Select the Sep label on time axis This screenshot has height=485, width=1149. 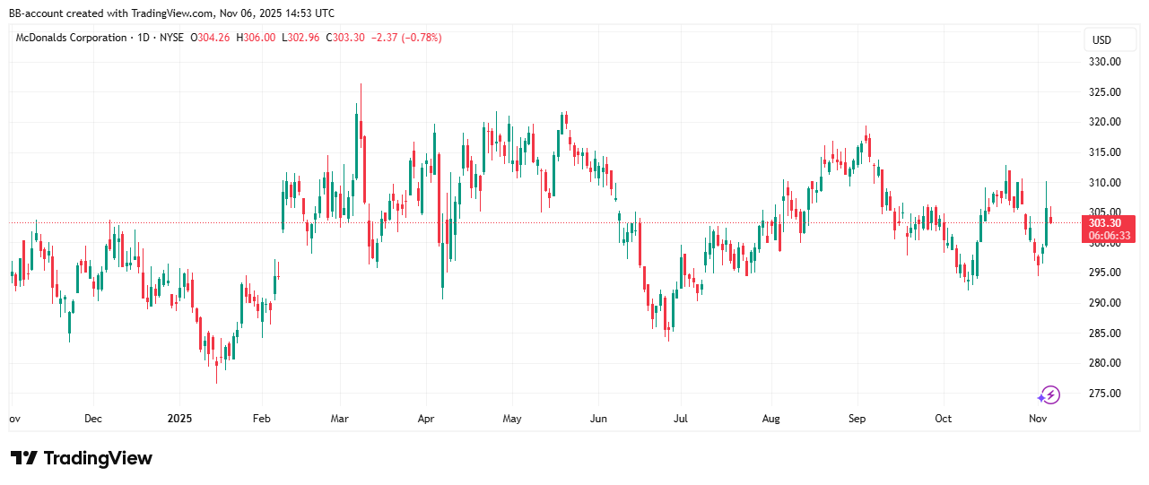(x=857, y=419)
